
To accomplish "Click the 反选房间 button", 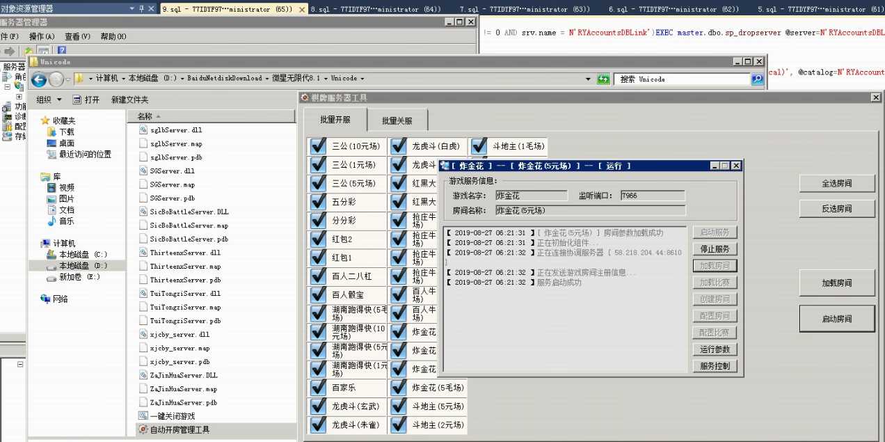I will pos(837,208).
